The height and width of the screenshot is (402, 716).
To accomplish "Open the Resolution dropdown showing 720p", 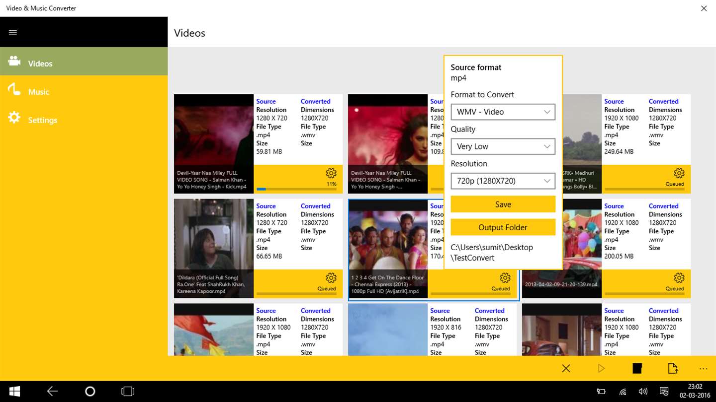I will 503,181.
